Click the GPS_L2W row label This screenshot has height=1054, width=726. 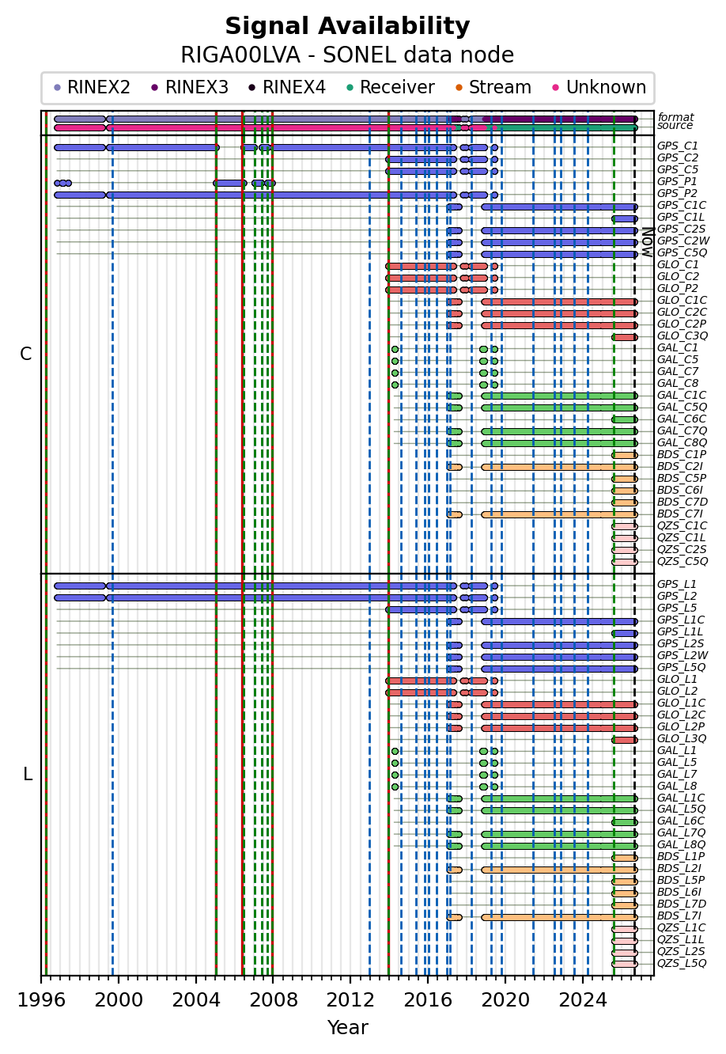coord(683,656)
